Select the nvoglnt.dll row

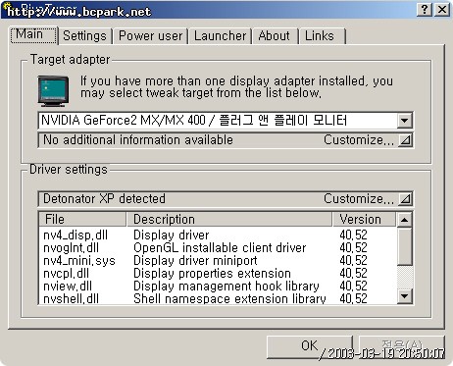218,247
